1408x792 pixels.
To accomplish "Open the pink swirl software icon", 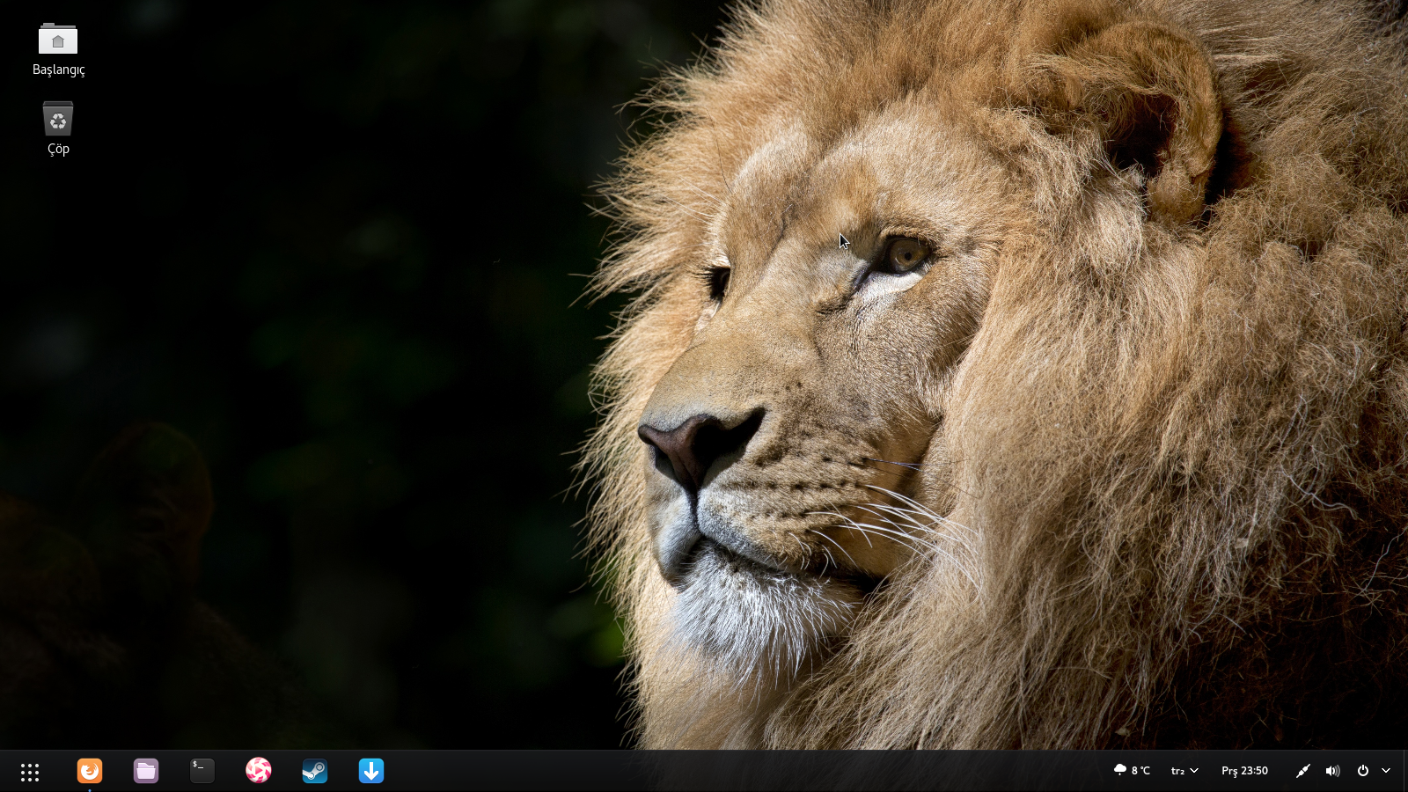I will click(259, 771).
